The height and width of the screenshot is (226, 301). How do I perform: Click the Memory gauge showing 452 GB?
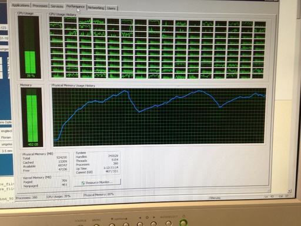tap(32, 117)
